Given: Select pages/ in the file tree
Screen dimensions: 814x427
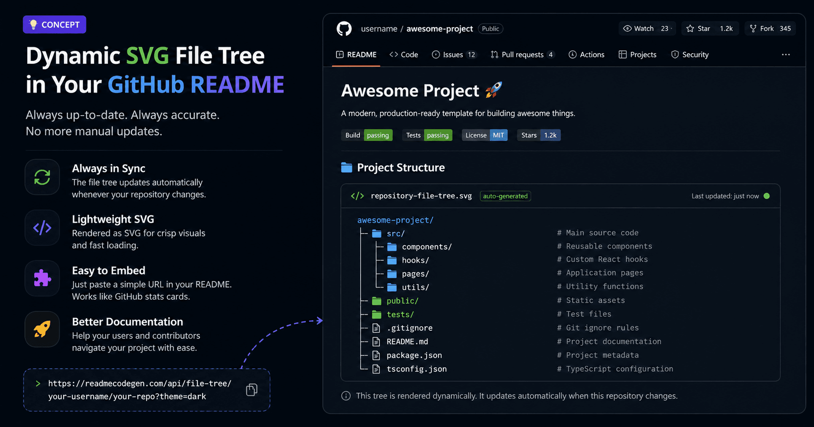Looking at the screenshot, I should point(416,274).
